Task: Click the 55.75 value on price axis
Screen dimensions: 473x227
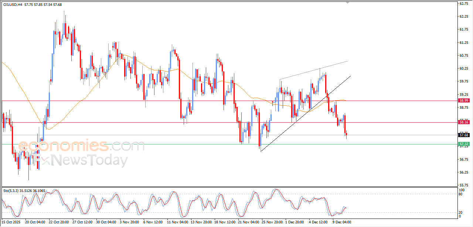Action: pyautogui.click(x=463, y=185)
